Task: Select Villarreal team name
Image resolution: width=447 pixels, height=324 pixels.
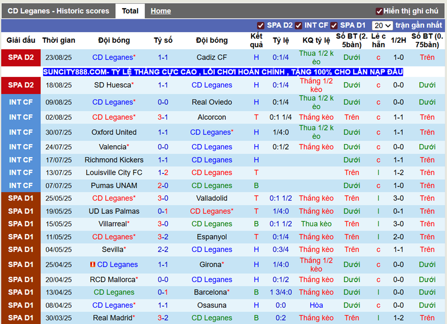Action: (x=112, y=224)
